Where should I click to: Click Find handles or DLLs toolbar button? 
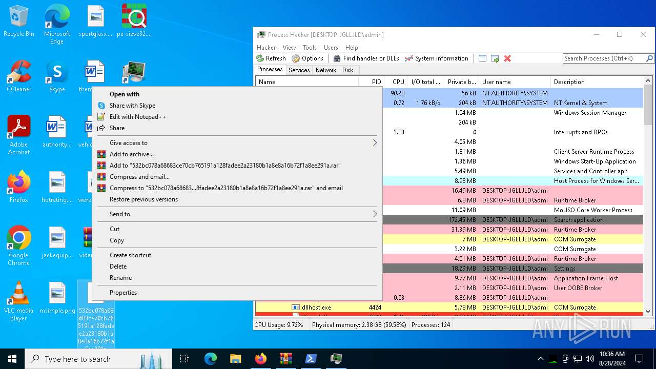[x=366, y=58]
